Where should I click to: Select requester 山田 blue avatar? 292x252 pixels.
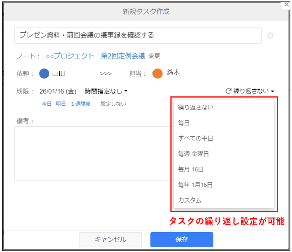click(44, 73)
